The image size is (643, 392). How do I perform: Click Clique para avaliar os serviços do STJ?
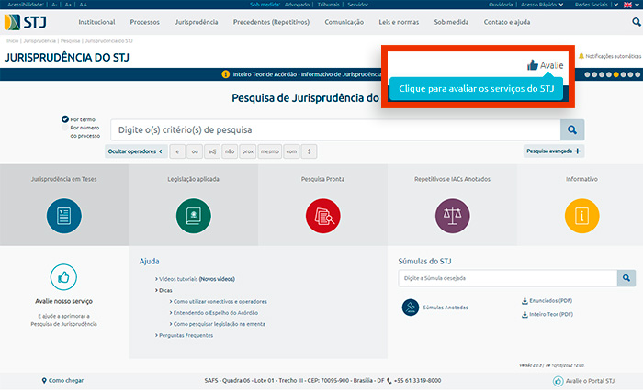tap(476, 88)
